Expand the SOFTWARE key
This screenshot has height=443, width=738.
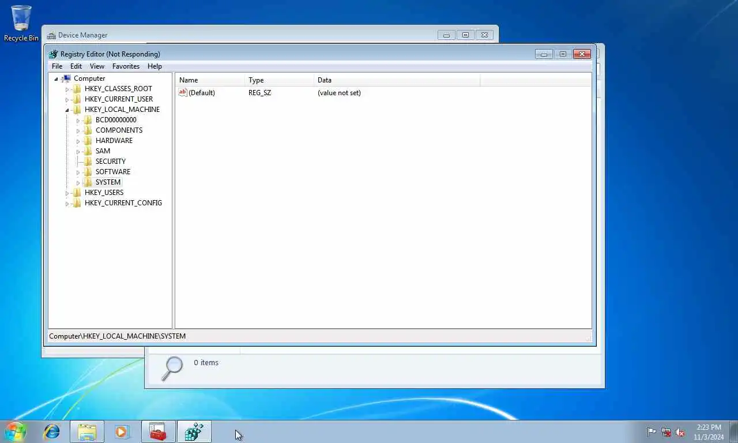[78, 172]
